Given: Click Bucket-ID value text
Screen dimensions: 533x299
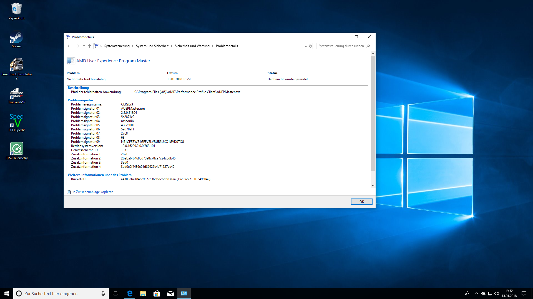Looking at the screenshot, I should click(165, 179).
